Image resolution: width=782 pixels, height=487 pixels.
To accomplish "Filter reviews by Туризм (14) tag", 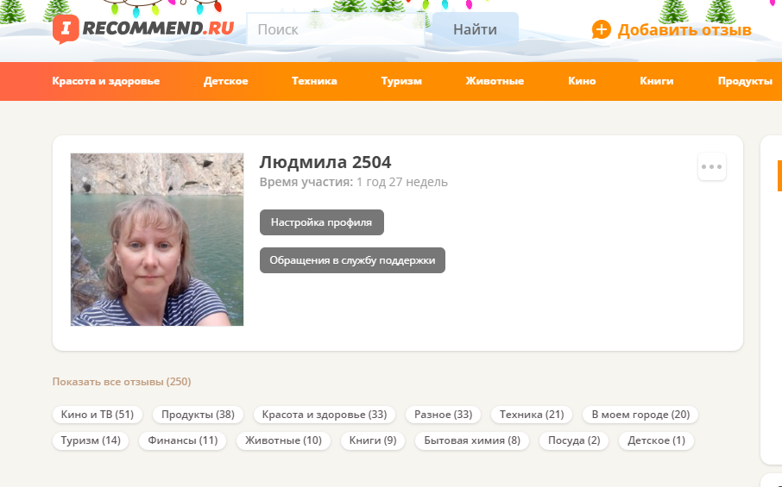I will click(x=91, y=440).
